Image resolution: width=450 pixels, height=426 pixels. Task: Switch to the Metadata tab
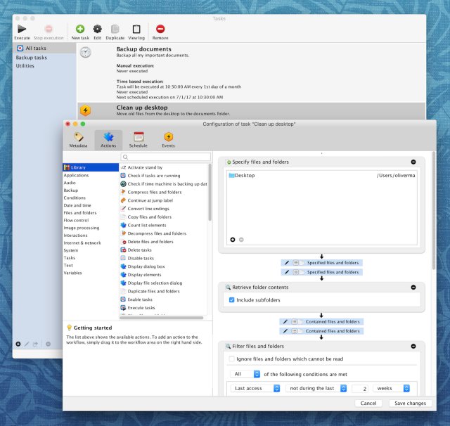click(79, 138)
